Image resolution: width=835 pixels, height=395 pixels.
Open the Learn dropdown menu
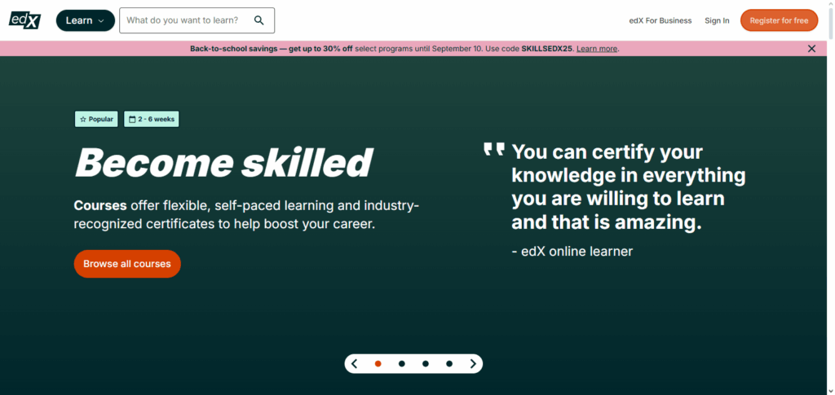(x=85, y=20)
